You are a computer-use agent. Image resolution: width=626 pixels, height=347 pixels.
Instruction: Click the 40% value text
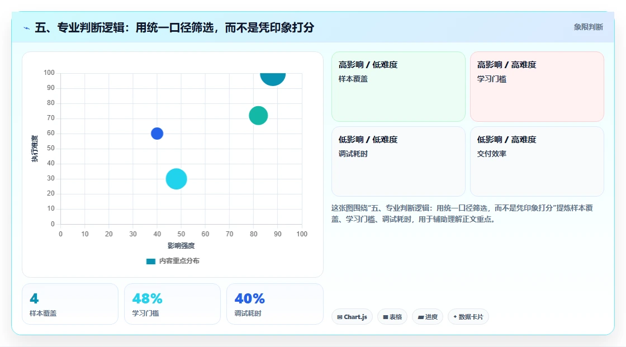point(249,298)
